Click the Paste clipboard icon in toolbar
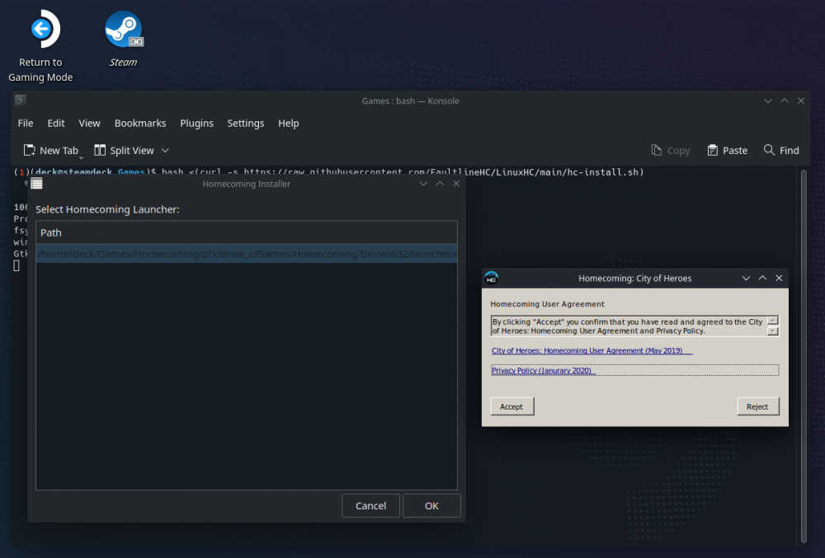The height and width of the screenshot is (558, 825). click(713, 150)
